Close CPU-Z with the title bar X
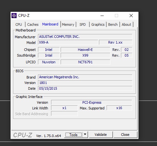Screen dimensions: 157x146 [131, 16]
